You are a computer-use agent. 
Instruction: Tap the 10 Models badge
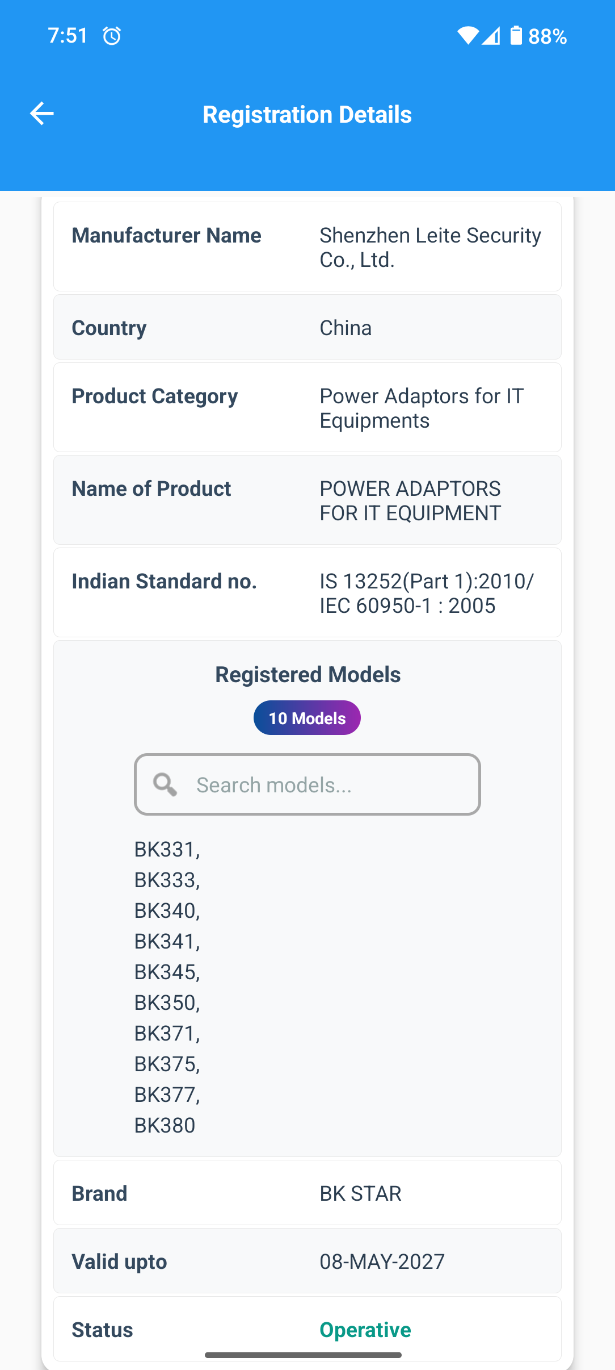[307, 718]
